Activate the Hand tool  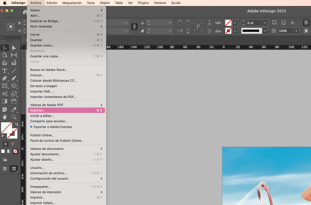pyautogui.click(x=5, y=117)
